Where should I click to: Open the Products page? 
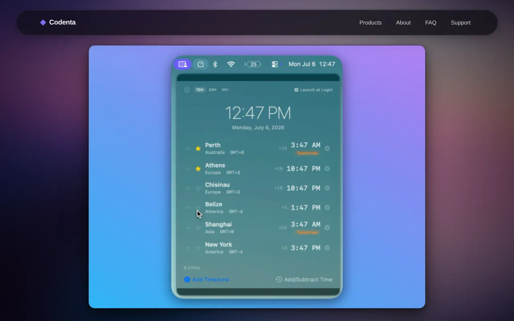(370, 22)
